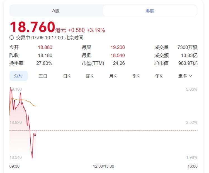Open the 周K chart view
This screenshot has width=209, height=173.
90,76
